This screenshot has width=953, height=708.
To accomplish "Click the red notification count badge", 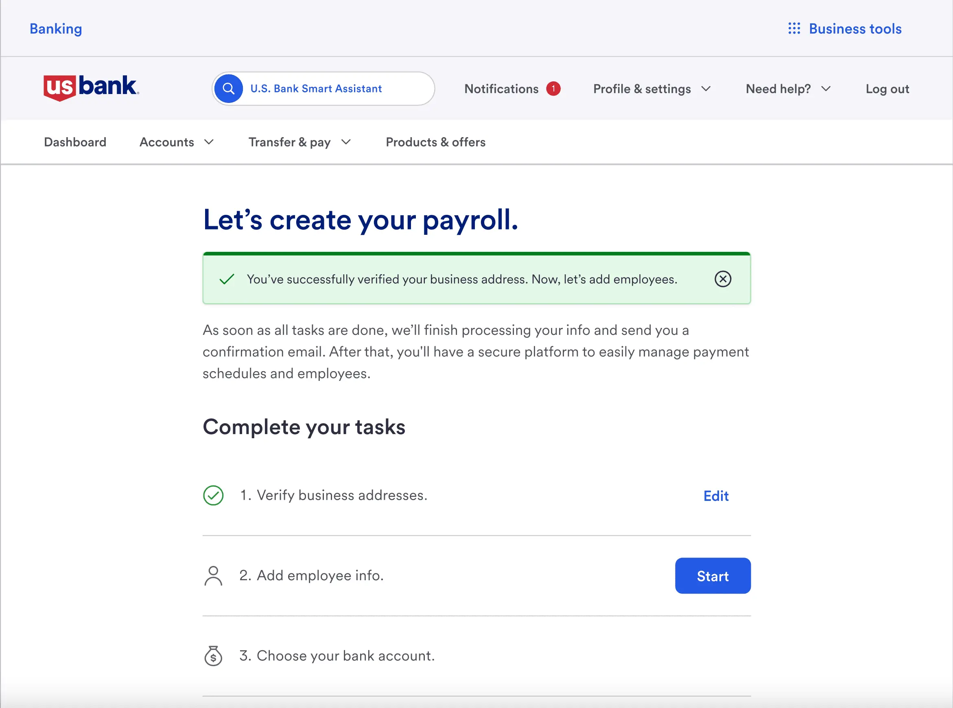I will 553,89.
